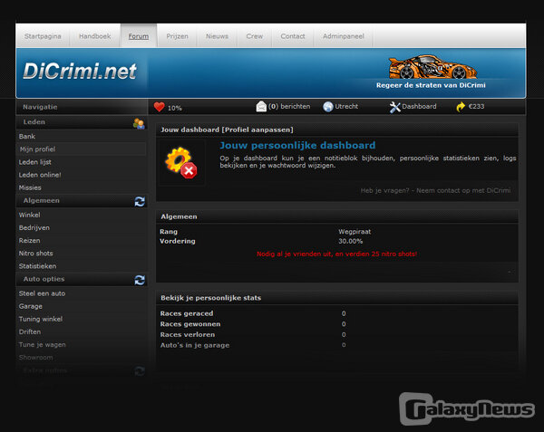Open the Dashboard link in status bar
Viewport: 544px width, 432px height.
pos(419,106)
